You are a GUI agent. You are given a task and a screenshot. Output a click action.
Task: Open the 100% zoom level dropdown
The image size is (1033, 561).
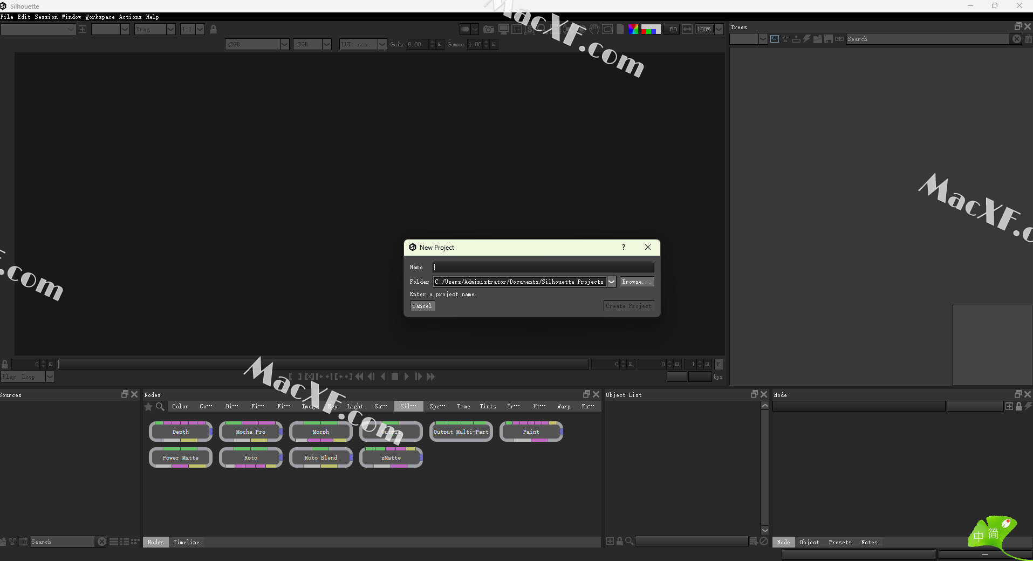[x=719, y=29]
